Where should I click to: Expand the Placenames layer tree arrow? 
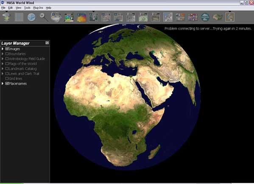(3, 84)
